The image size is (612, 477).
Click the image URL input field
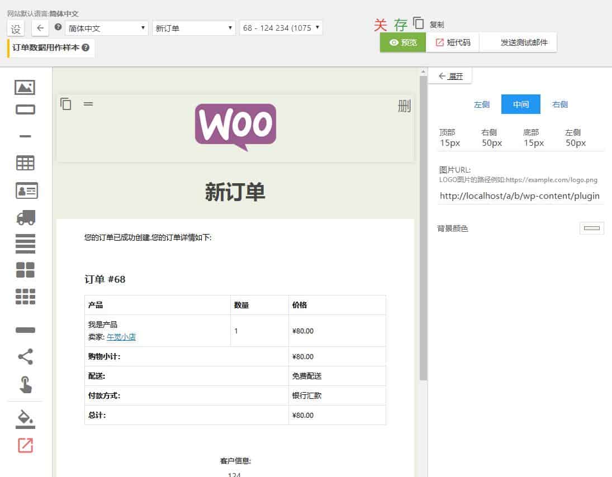pos(521,196)
